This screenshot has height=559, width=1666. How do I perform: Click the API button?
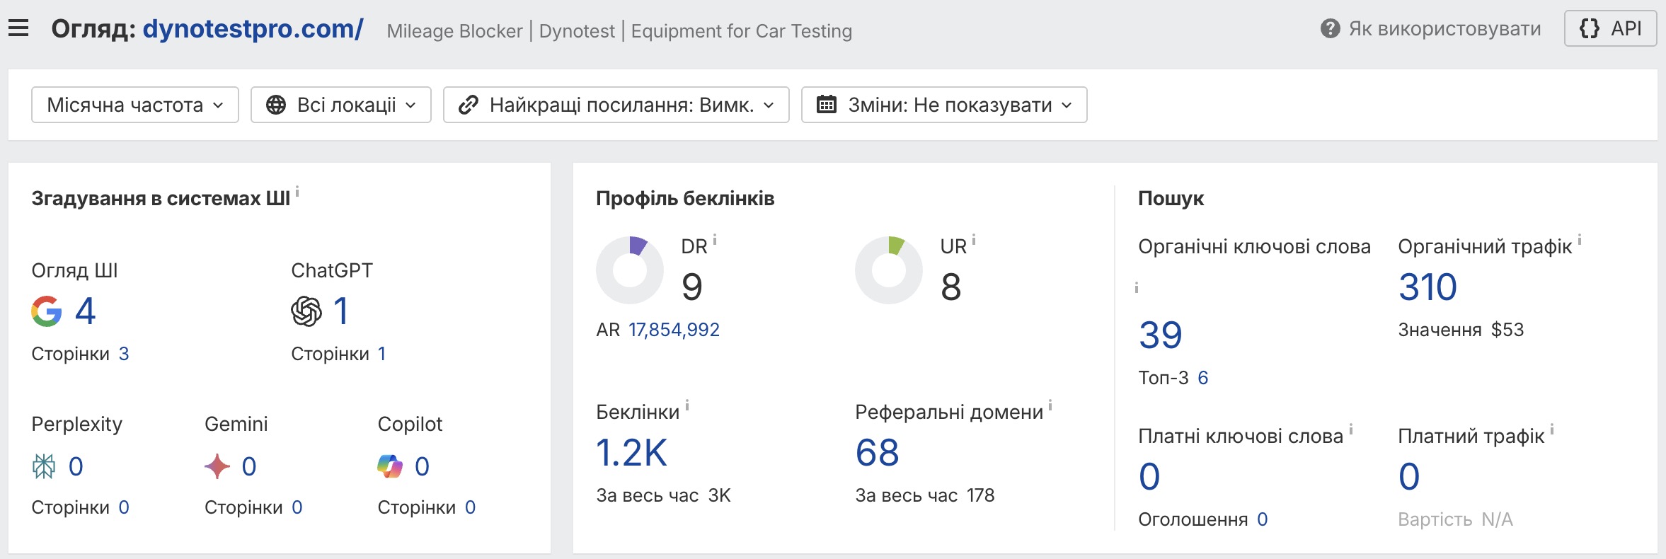[1610, 28]
